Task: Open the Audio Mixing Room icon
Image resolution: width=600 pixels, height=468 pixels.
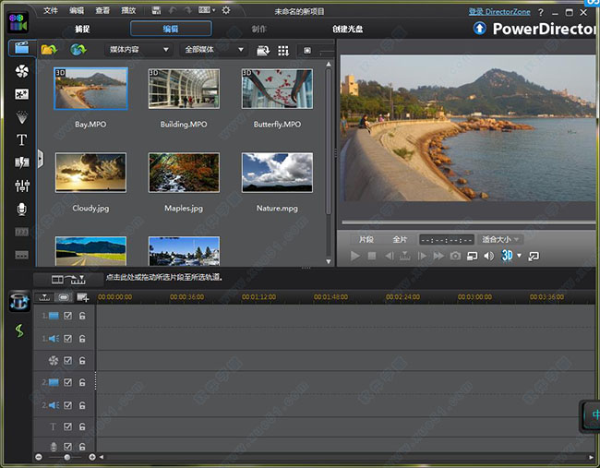Action: pyautogui.click(x=22, y=186)
